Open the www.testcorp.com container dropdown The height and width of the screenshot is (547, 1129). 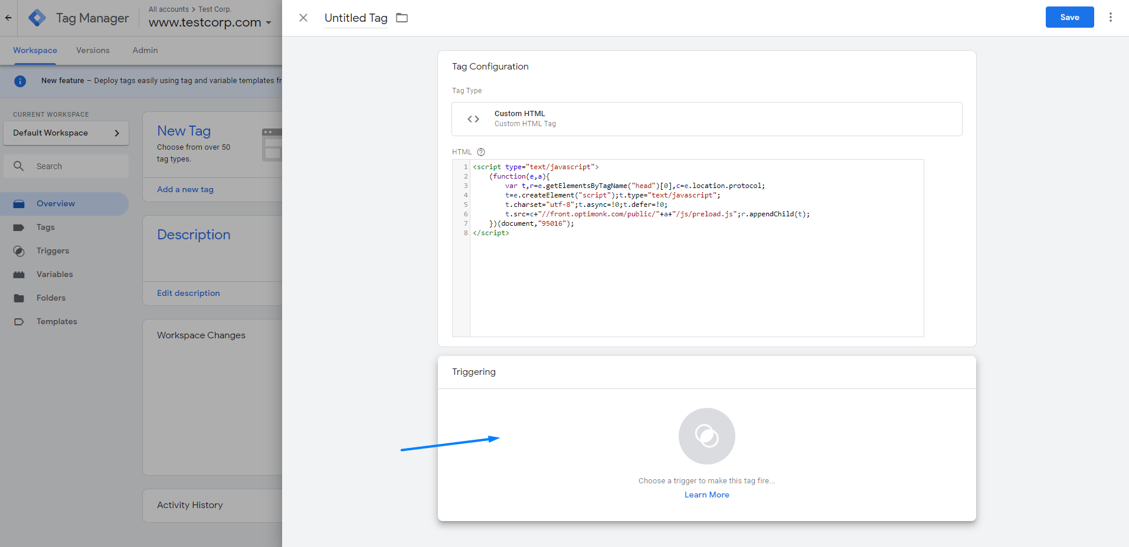(210, 22)
